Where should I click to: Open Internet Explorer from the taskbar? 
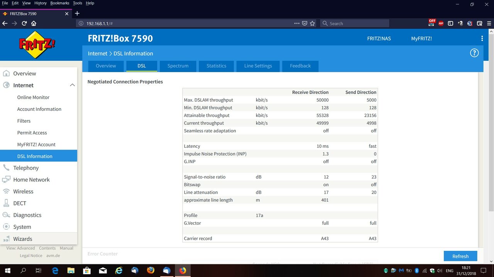[118, 270]
